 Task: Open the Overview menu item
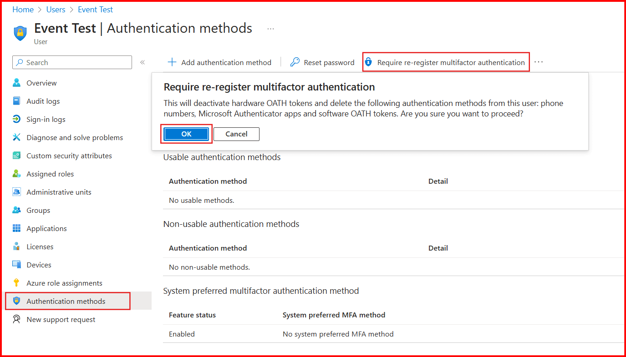click(x=41, y=83)
